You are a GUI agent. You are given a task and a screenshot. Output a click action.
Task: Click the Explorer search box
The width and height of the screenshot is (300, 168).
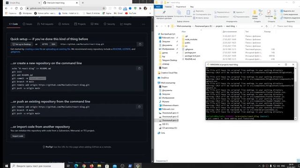(285, 26)
